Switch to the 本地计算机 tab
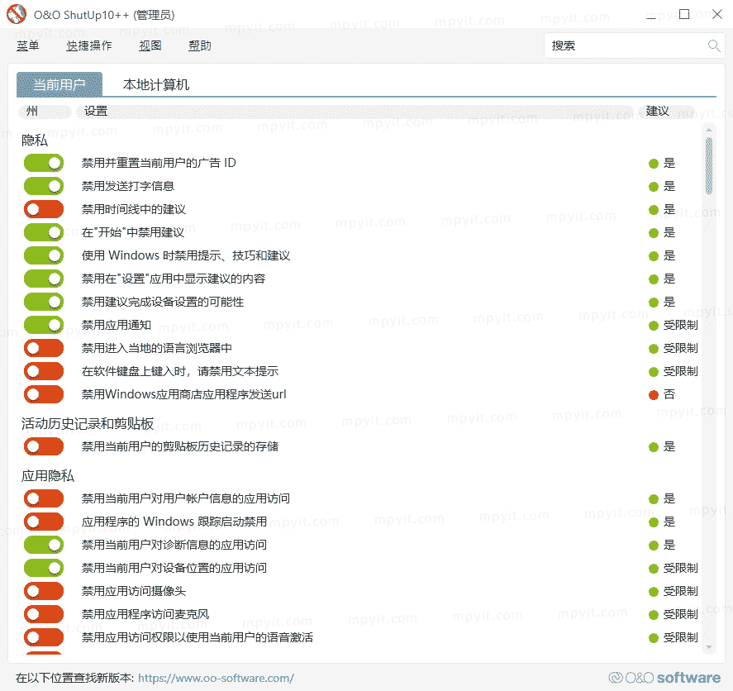This screenshot has height=691, width=733. coord(155,84)
